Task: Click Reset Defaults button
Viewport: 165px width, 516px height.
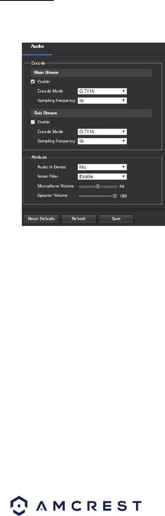Action: click(x=41, y=219)
